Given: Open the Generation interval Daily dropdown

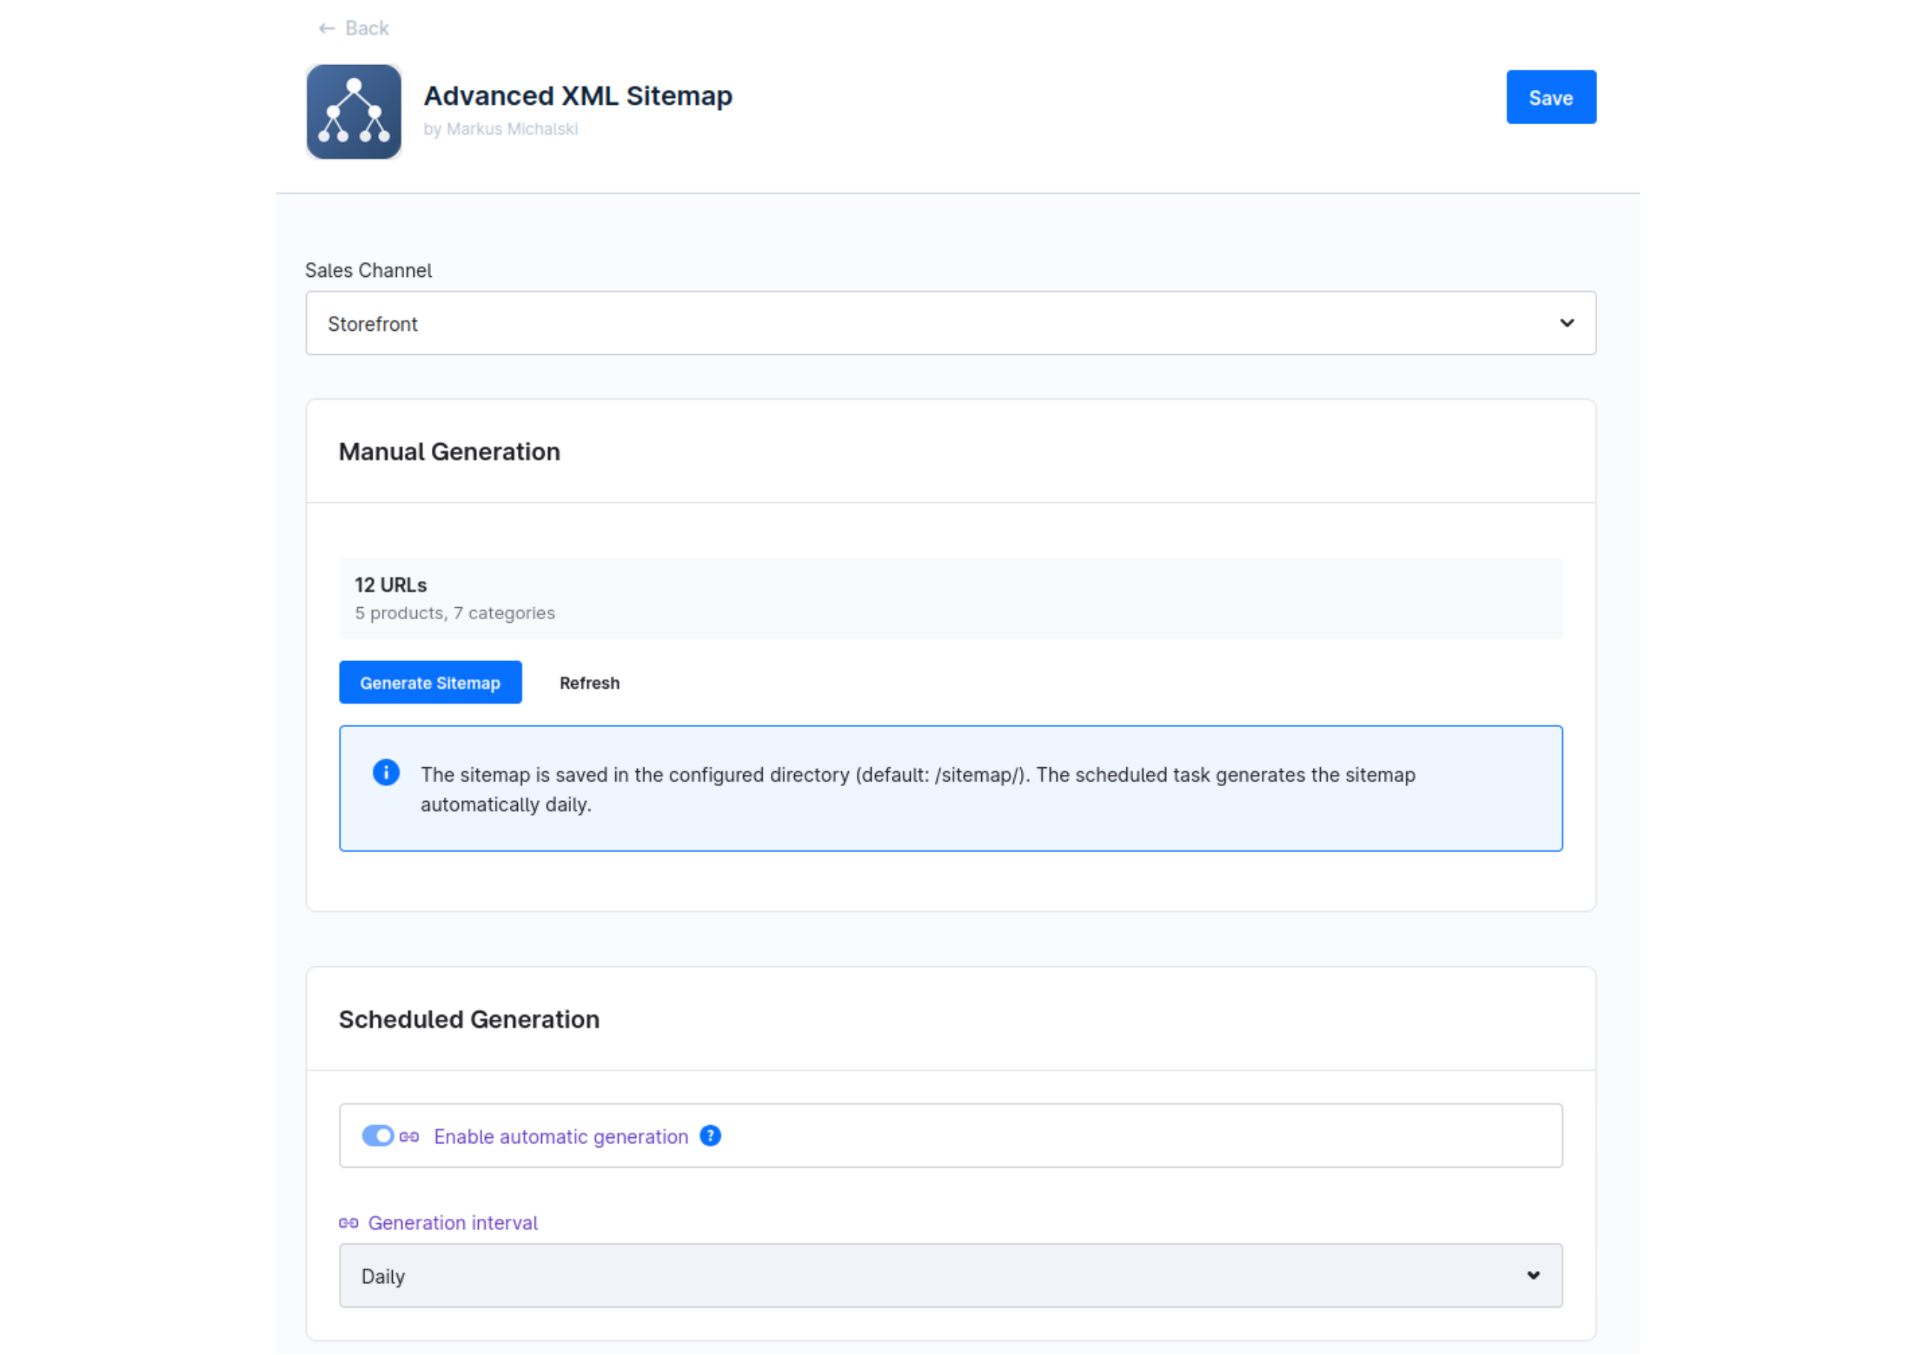Looking at the screenshot, I should click(951, 1276).
